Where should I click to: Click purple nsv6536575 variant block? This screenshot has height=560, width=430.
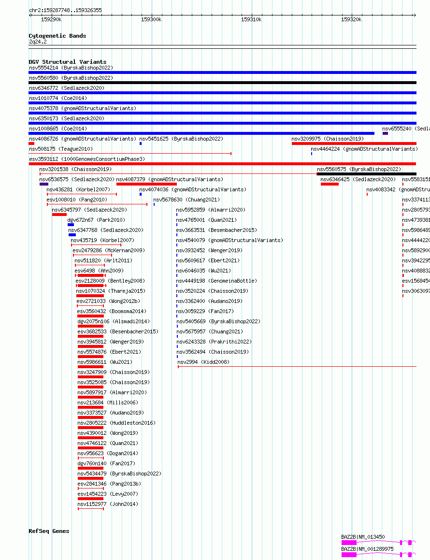[44, 184]
